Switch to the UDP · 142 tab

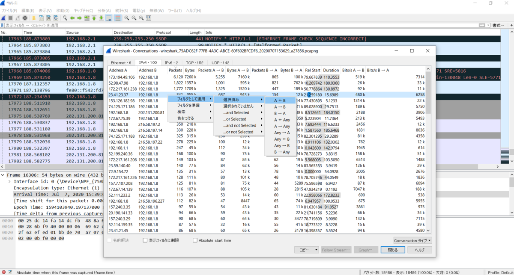(220, 63)
